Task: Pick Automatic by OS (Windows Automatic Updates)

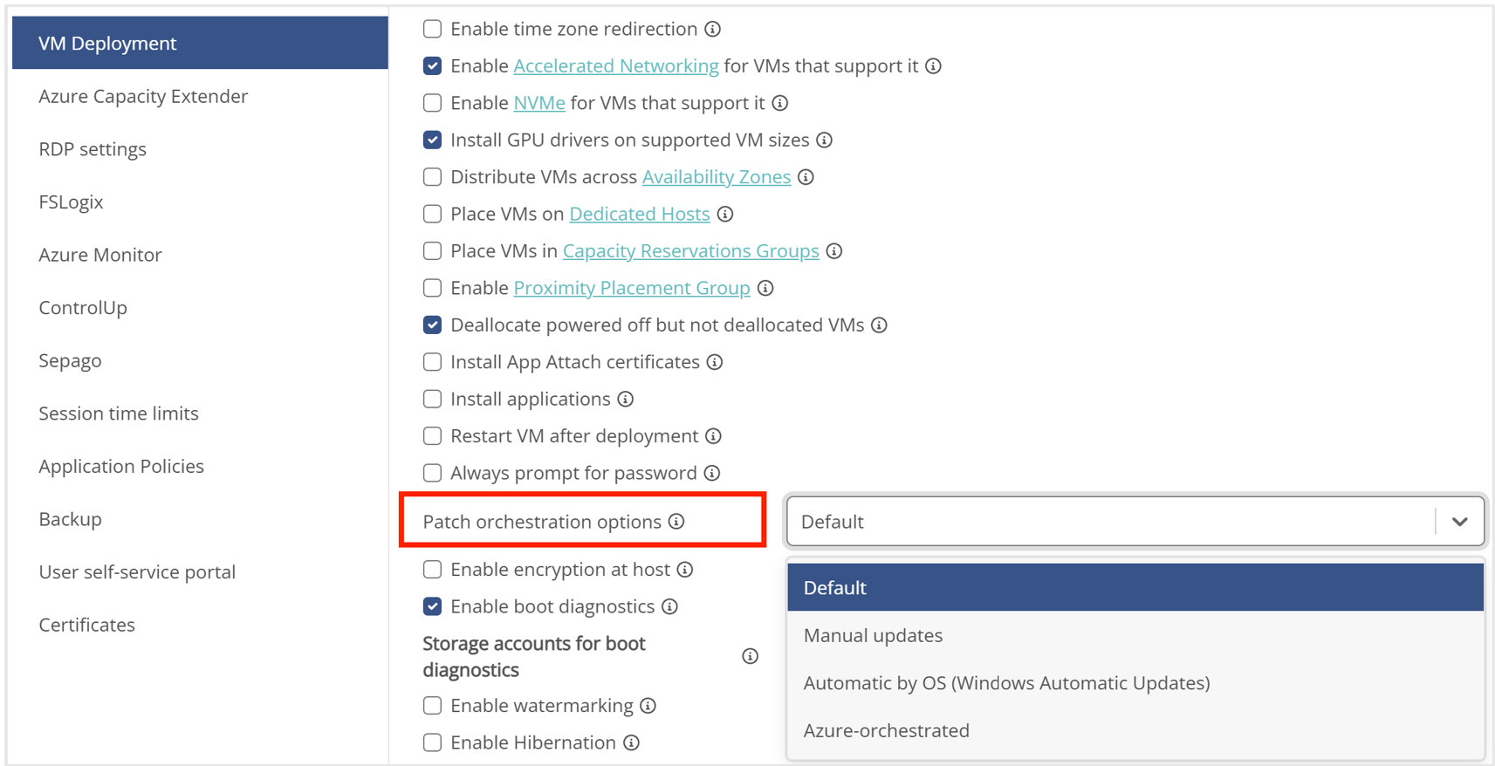Action: [x=1006, y=683]
